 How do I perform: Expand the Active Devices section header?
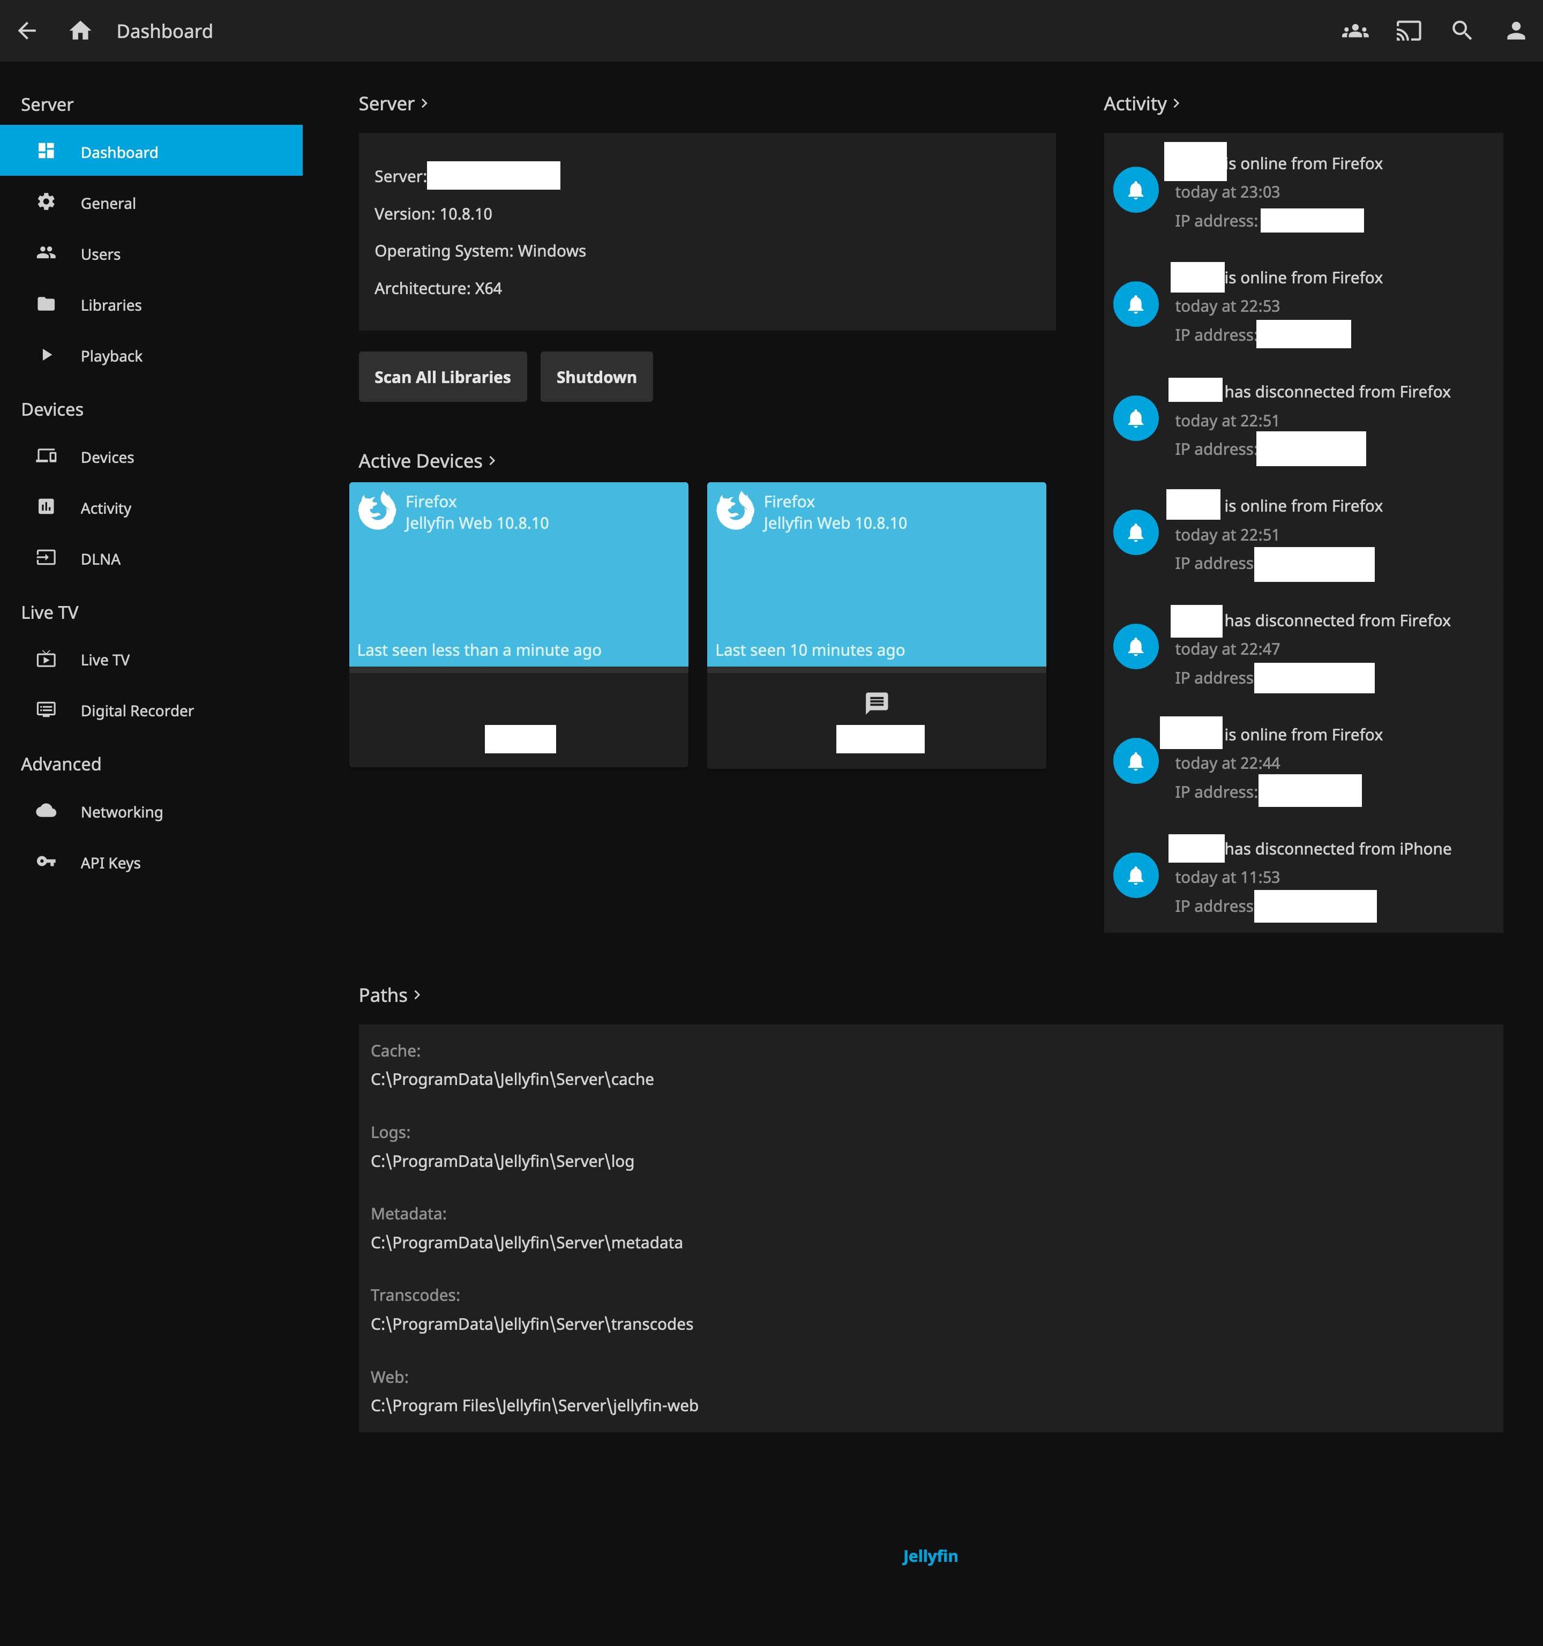click(x=426, y=461)
